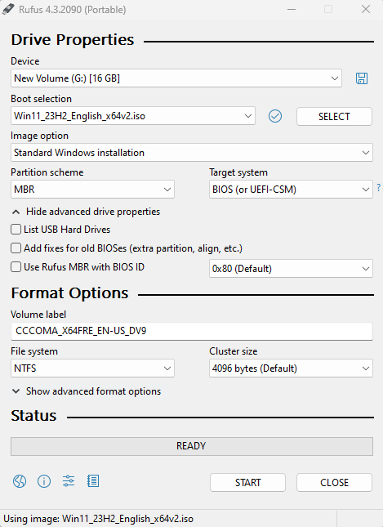Open the Device dropdown New Volume (G:)
Screen dimensions: 383x527
(176, 78)
